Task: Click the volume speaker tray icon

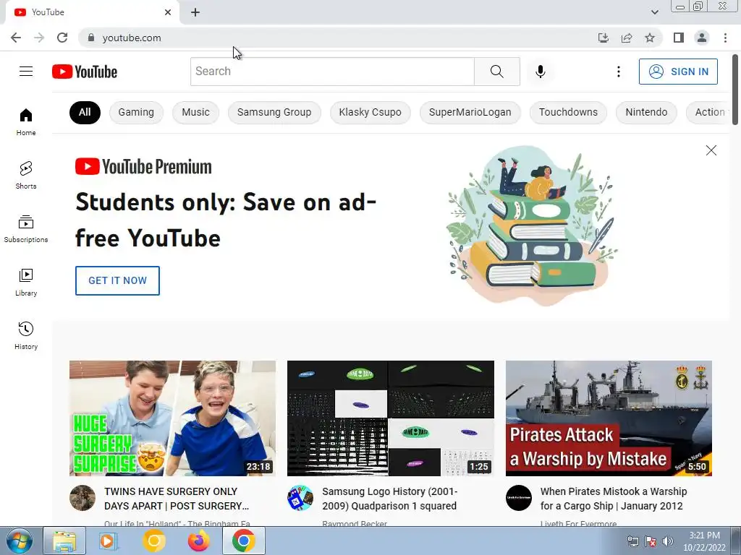Action: point(667,541)
